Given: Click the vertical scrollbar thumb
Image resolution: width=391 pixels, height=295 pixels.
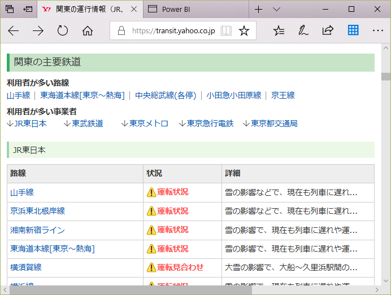Looking at the screenshot, I should tap(386, 76).
